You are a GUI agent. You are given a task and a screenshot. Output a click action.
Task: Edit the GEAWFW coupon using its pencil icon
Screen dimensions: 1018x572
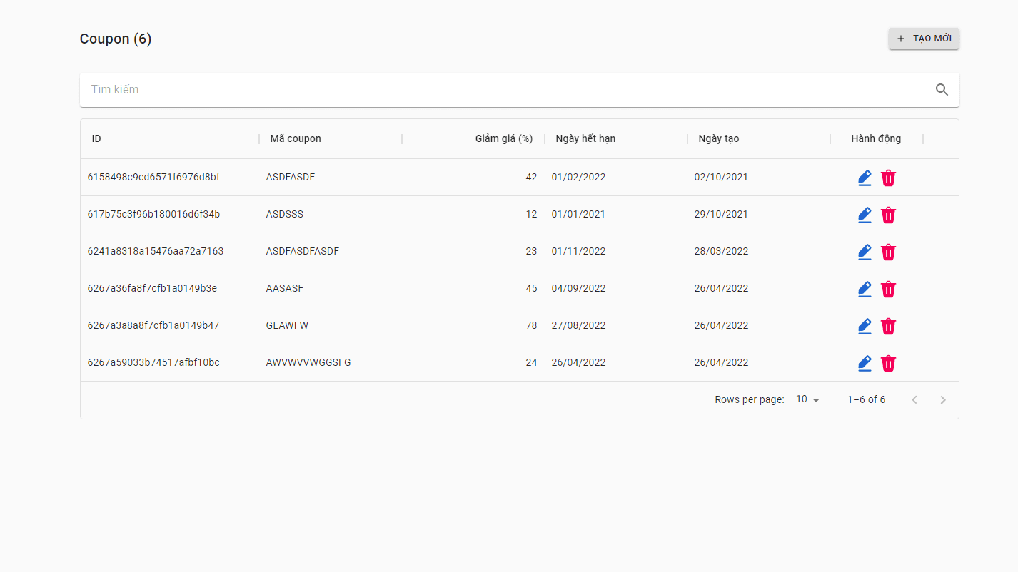[x=865, y=326]
